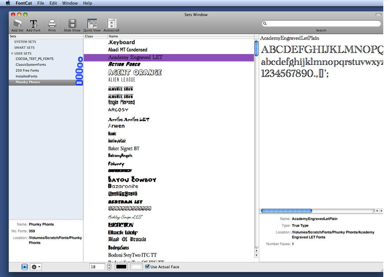Viewport: 391px width, 277px height.
Task: Click the font size field showing 18
Action: click(x=97, y=267)
